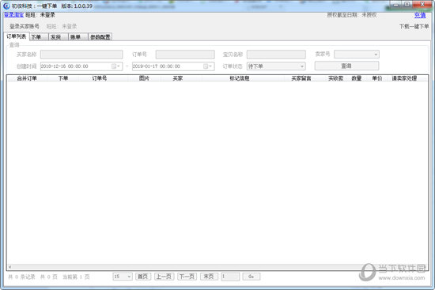The width and height of the screenshot is (435, 290).
Task: Expand the 卖家号 combo box
Action: pos(376,55)
